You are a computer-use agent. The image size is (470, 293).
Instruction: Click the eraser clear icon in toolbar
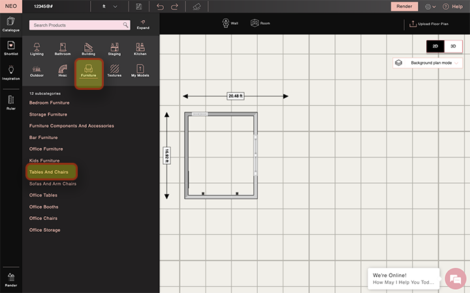point(198,7)
